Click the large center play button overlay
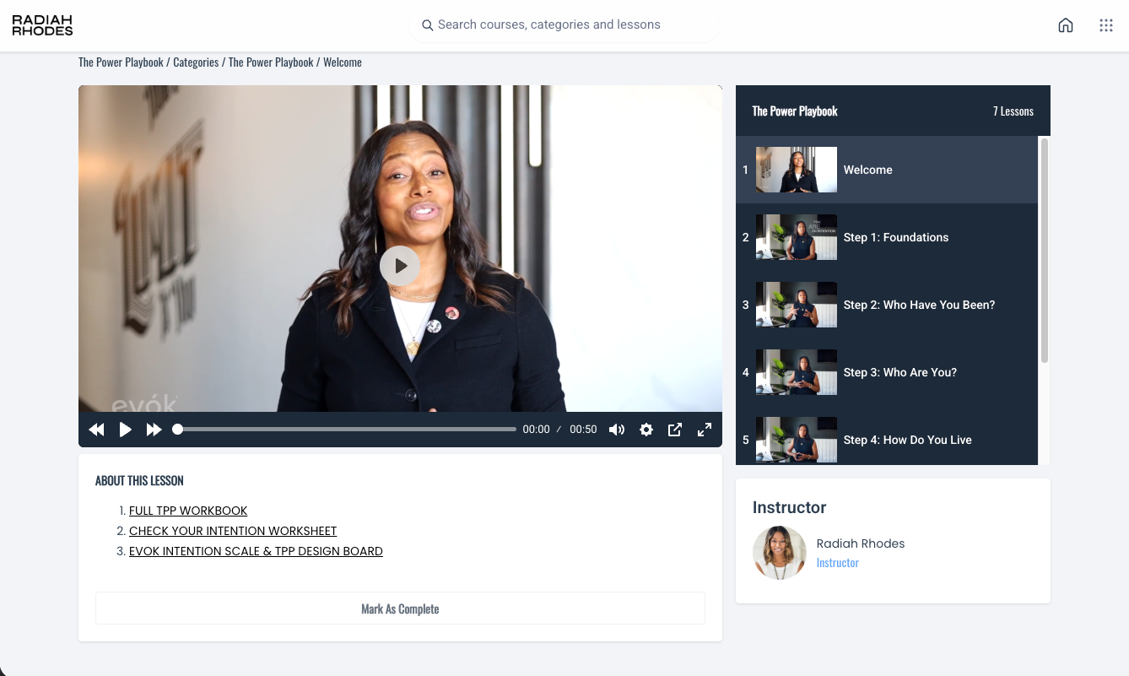Screen dimensions: 1129x676 click(400, 266)
